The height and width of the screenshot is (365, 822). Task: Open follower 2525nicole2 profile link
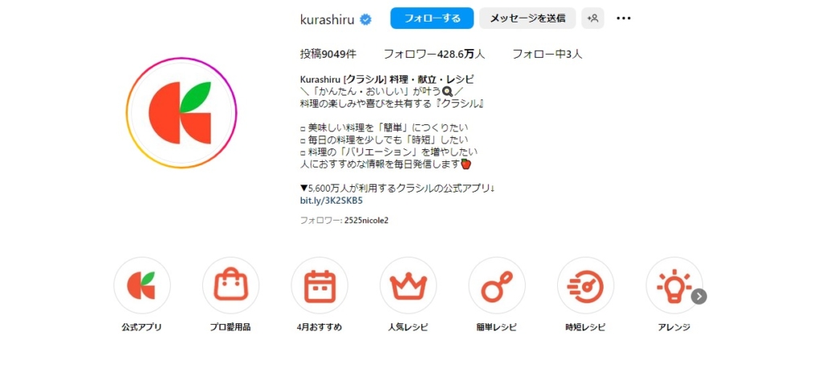coord(366,221)
